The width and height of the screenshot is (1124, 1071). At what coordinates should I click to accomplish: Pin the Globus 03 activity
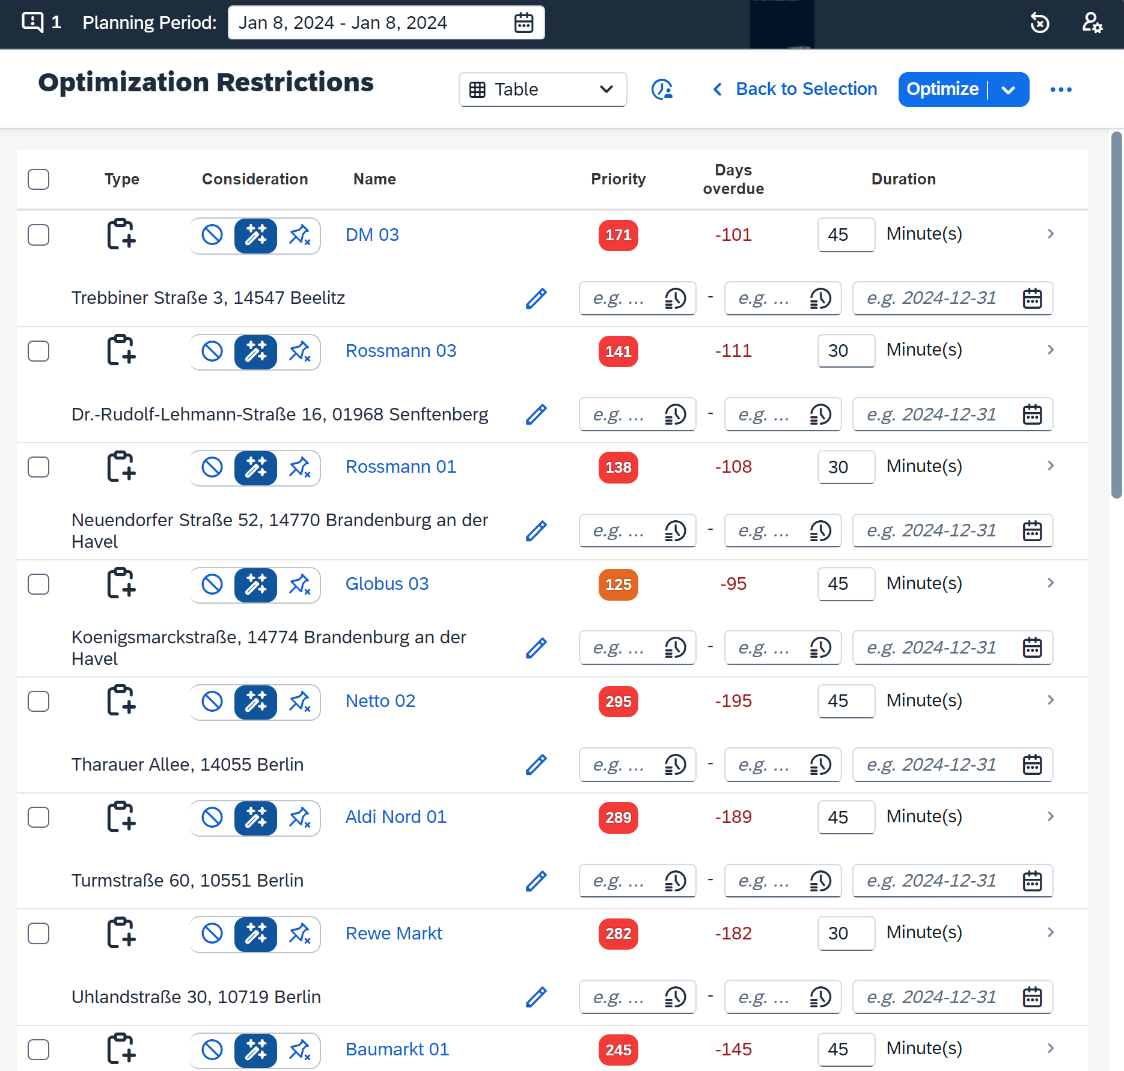[x=299, y=584]
